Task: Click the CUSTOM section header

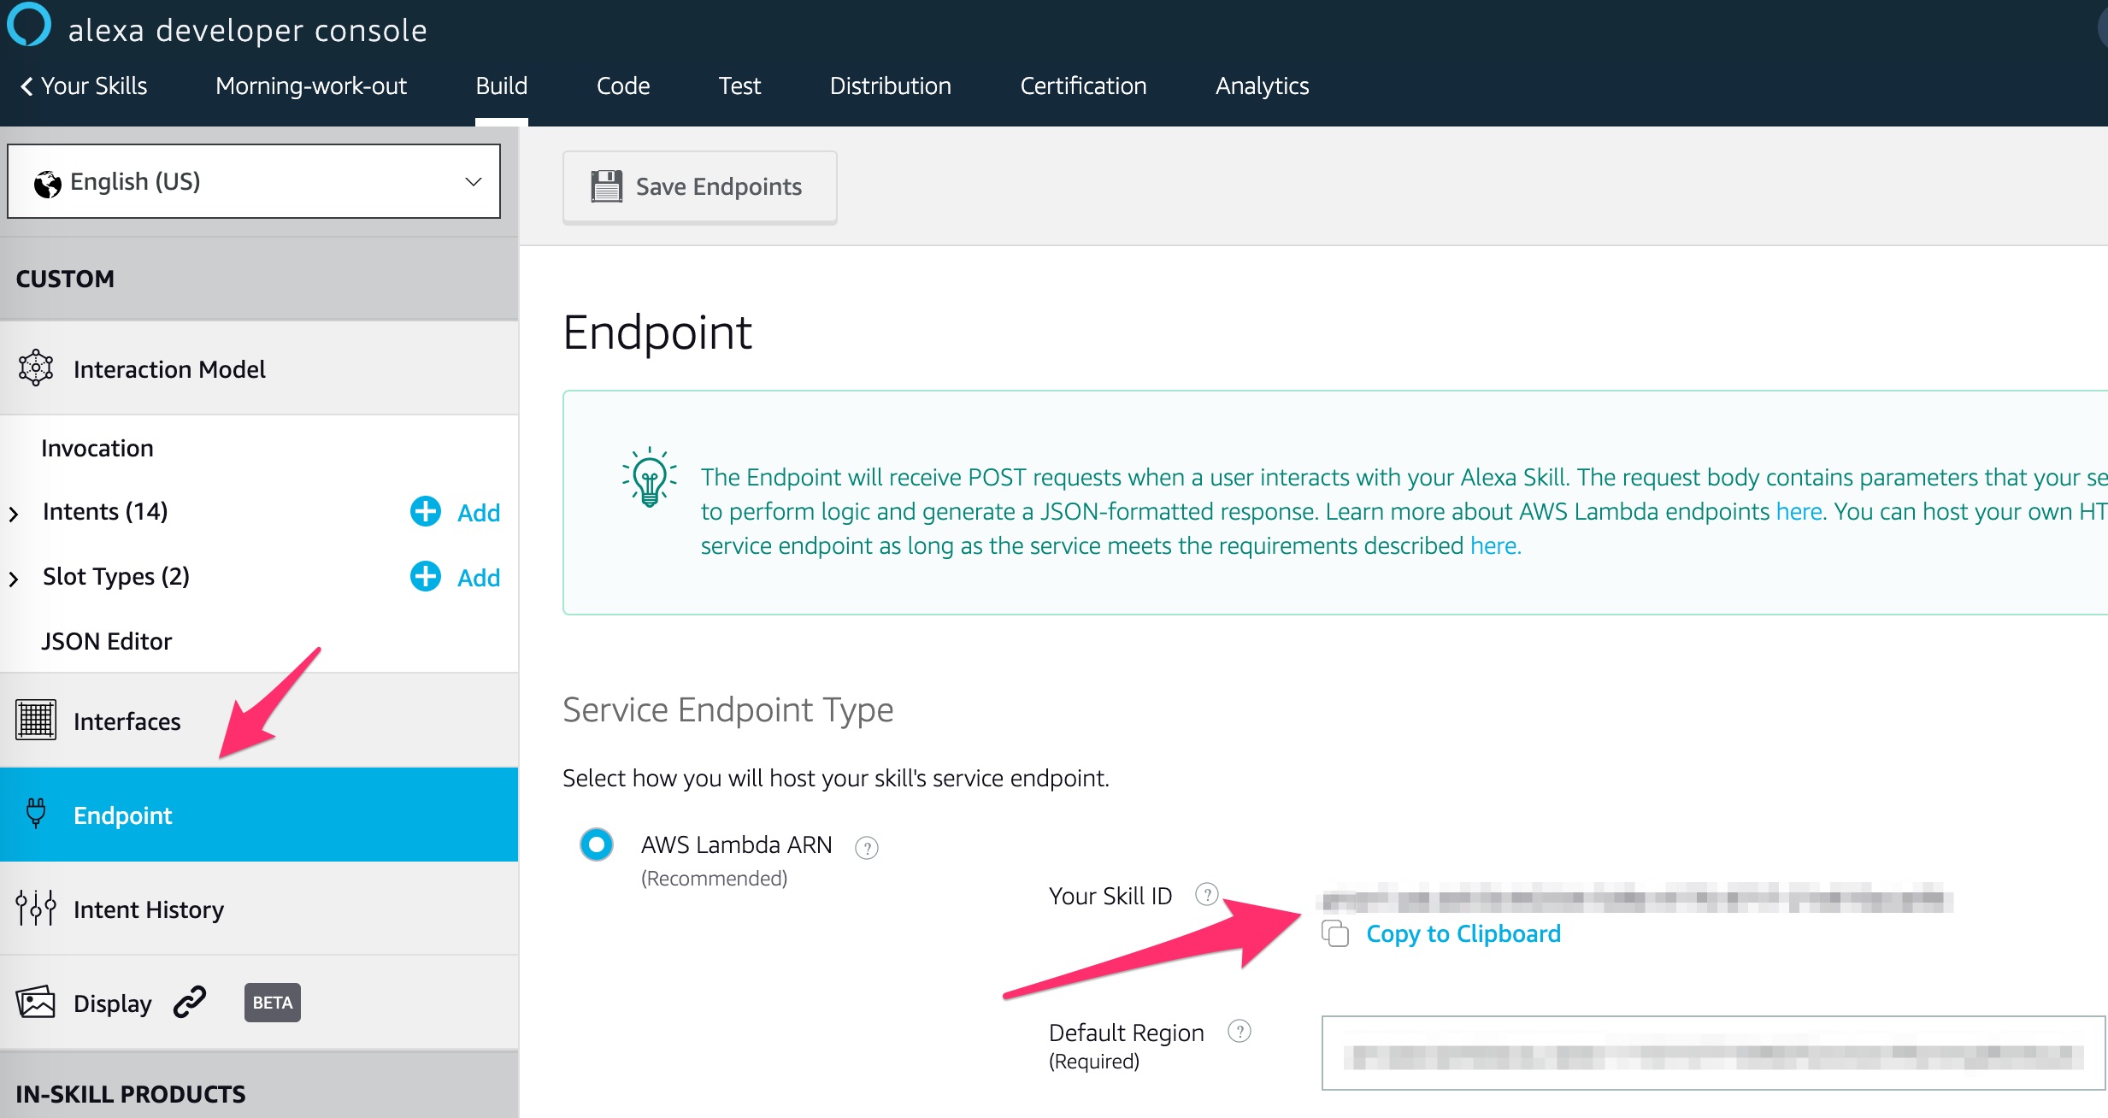Action: pos(259,279)
